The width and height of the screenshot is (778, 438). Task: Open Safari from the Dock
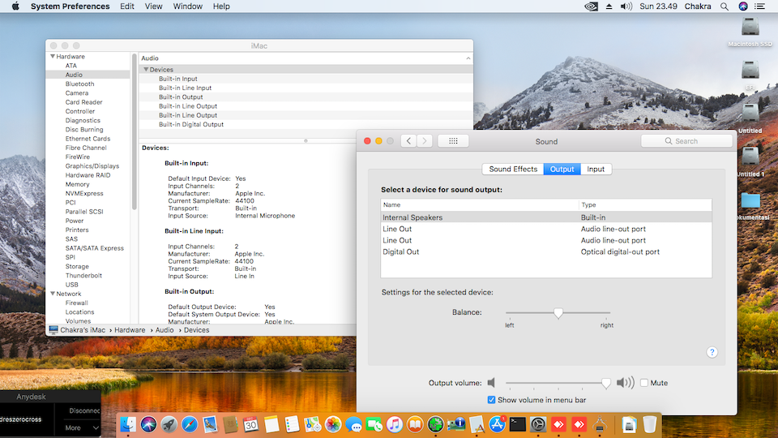[189, 424]
